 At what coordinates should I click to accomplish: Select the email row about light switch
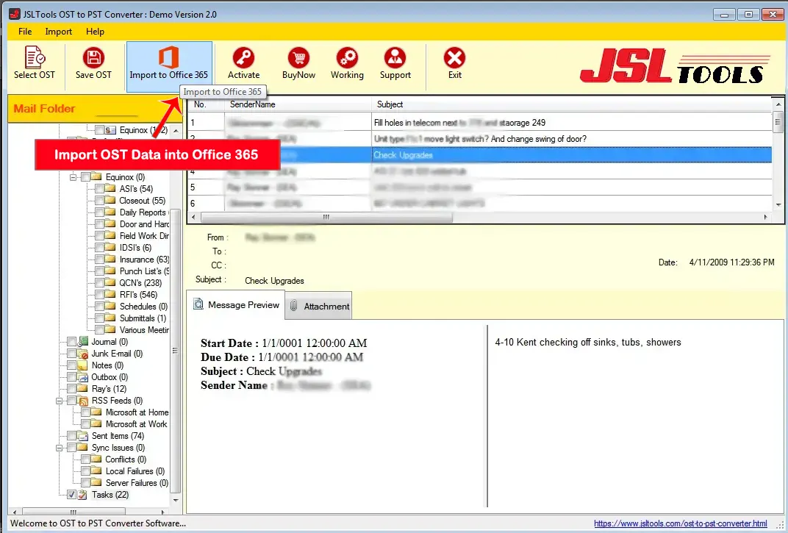pos(479,139)
